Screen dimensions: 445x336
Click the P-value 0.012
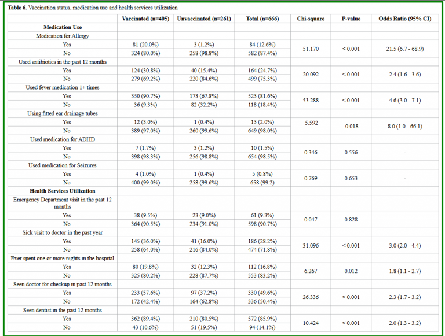351,271
